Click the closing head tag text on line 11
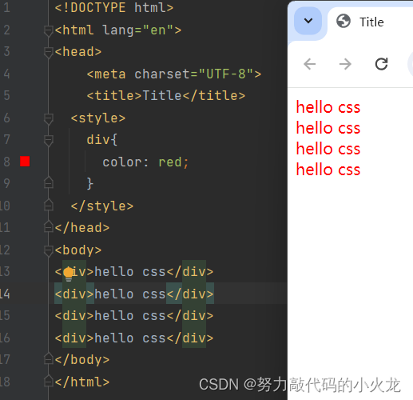This screenshot has height=400, width=413. pyautogui.click(x=82, y=228)
